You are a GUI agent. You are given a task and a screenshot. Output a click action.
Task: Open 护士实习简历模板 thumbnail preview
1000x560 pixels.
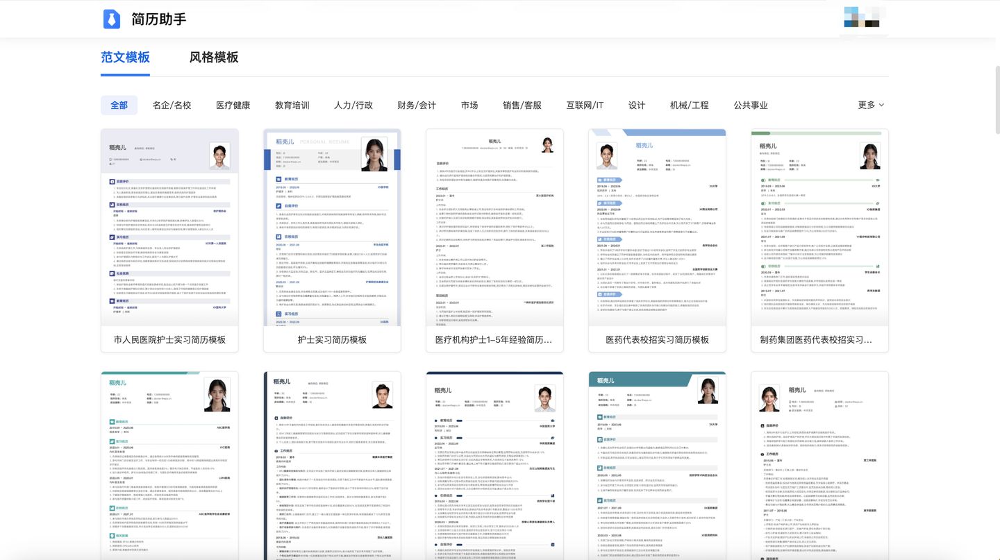(x=332, y=228)
